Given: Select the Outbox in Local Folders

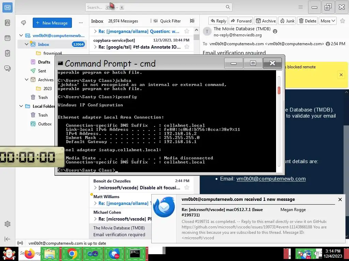Looking at the screenshot, I should [x=45, y=124].
